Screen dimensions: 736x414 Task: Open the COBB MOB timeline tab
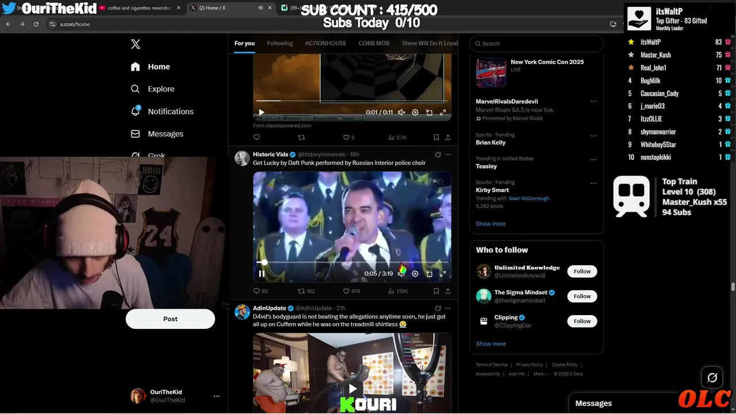point(374,43)
